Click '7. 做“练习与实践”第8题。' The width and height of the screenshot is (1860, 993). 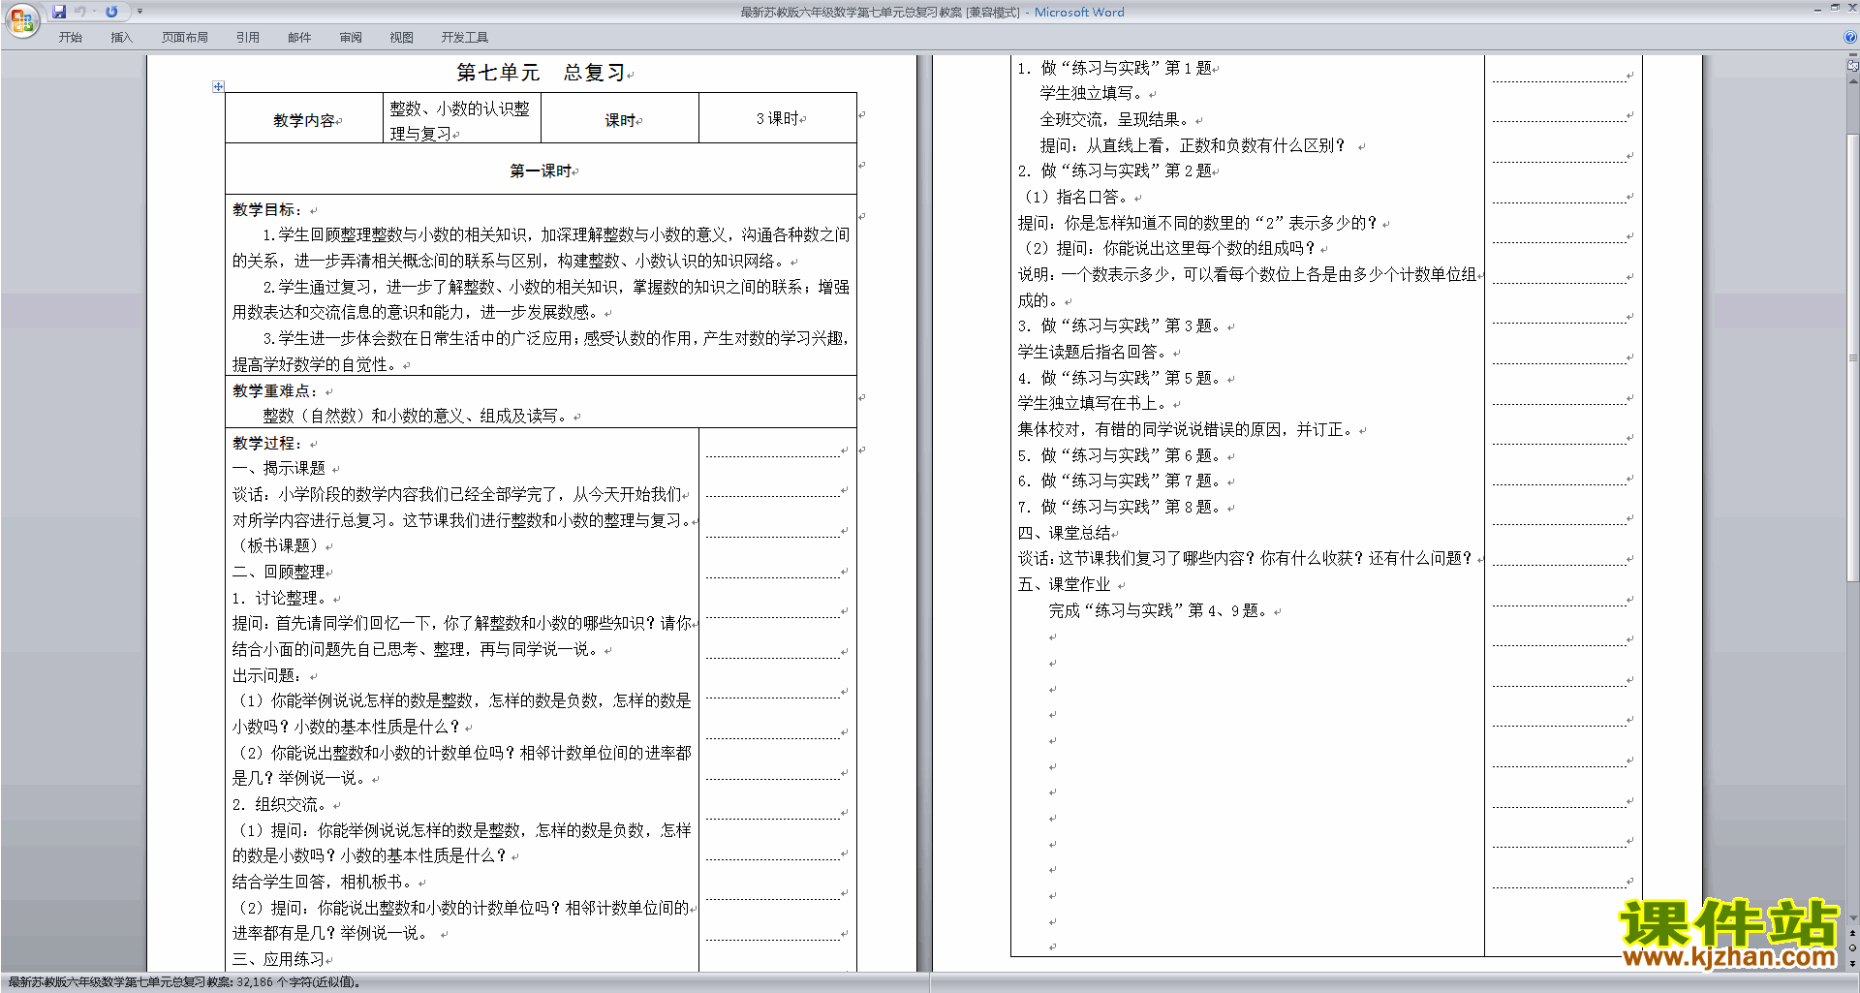[x=1122, y=507]
